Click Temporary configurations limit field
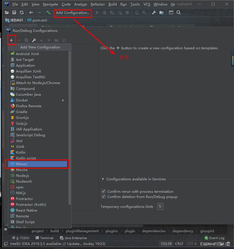Screen dimensions: 234x249 tap(160, 206)
